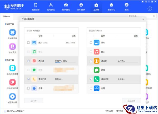Toggle the 阻止iTunes自动运行 checkbox

tap(5, 111)
